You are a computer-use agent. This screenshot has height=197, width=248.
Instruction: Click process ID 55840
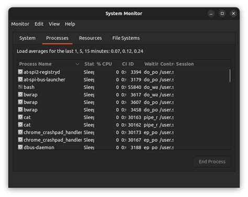click(x=134, y=87)
